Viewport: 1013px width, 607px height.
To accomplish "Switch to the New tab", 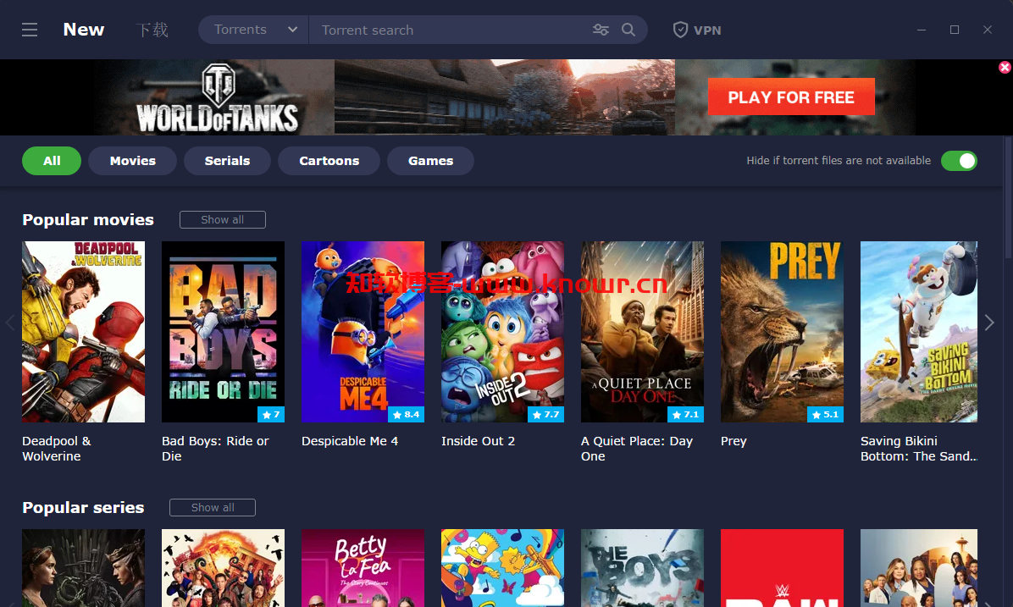I will [x=84, y=30].
